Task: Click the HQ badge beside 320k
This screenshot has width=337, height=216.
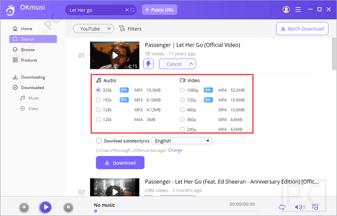Action: click(x=124, y=90)
